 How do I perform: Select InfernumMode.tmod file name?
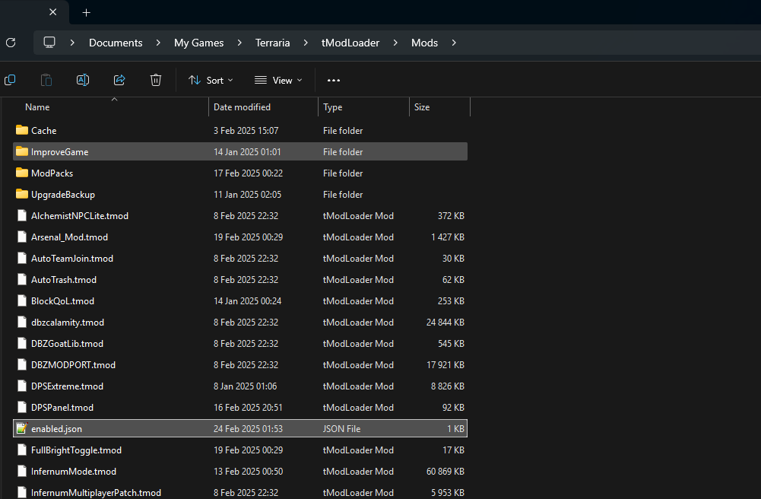tap(74, 472)
